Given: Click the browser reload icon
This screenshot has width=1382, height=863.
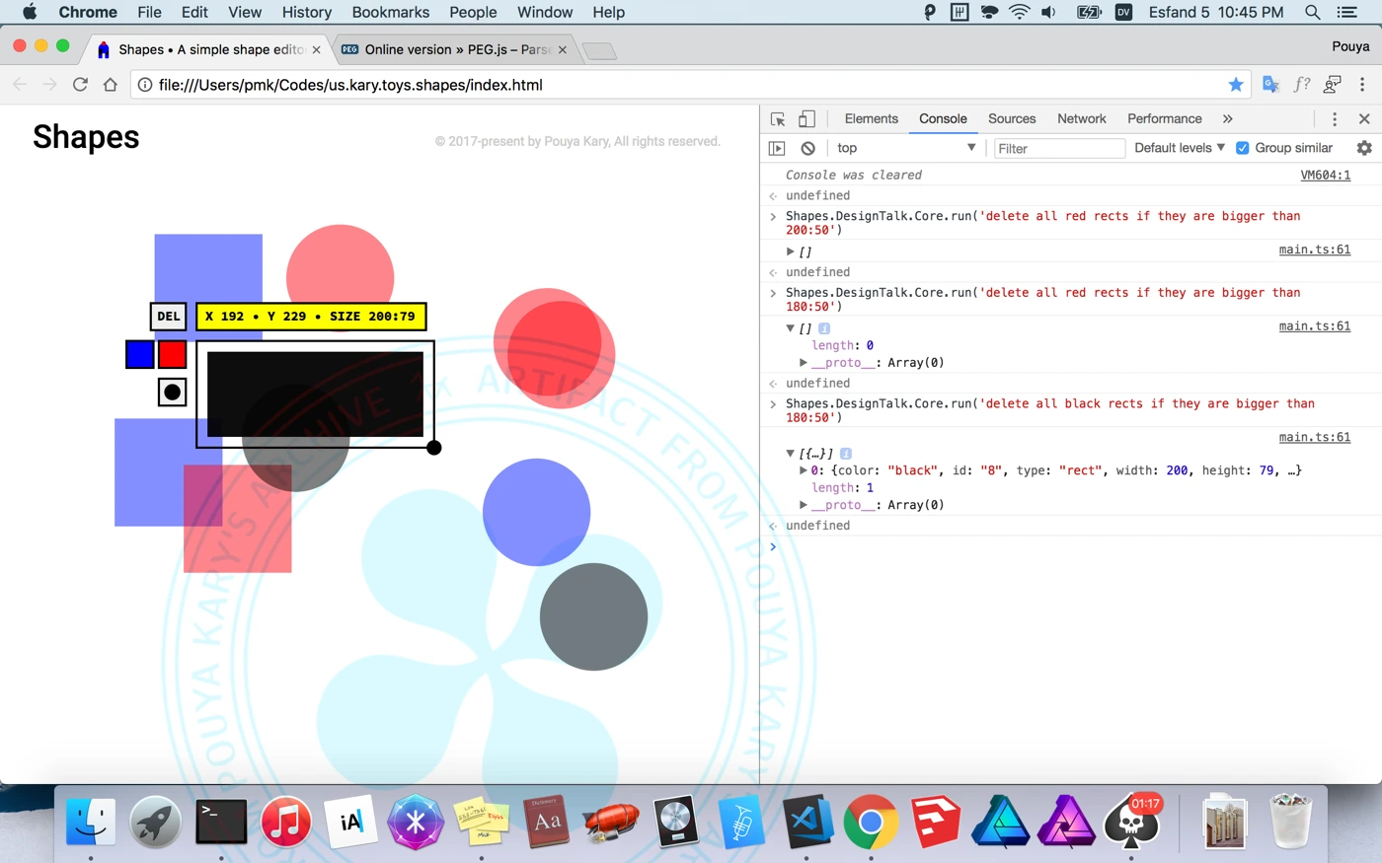Looking at the screenshot, I should coord(81,85).
